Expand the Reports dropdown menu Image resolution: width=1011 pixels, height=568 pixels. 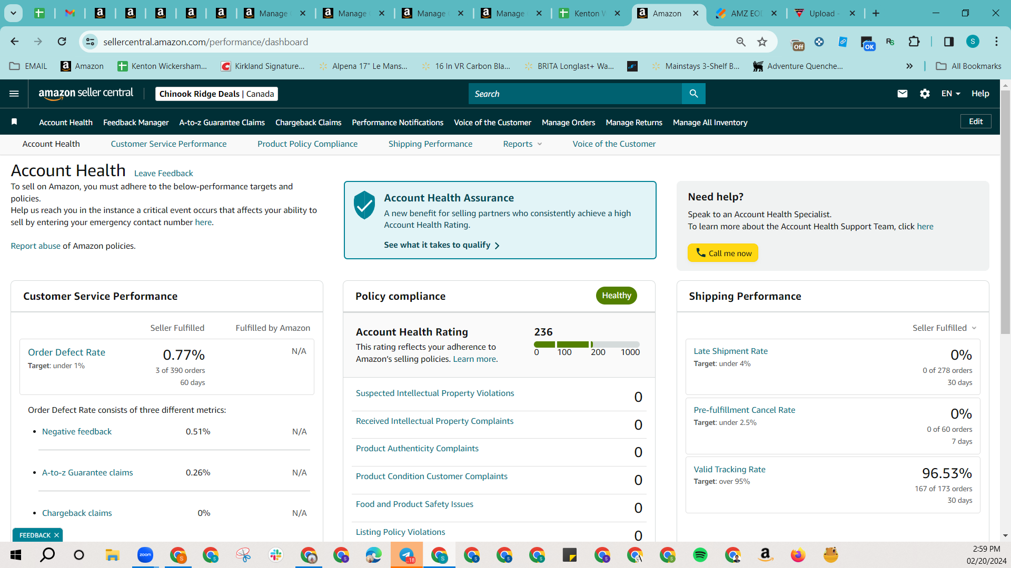click(522, 144)
